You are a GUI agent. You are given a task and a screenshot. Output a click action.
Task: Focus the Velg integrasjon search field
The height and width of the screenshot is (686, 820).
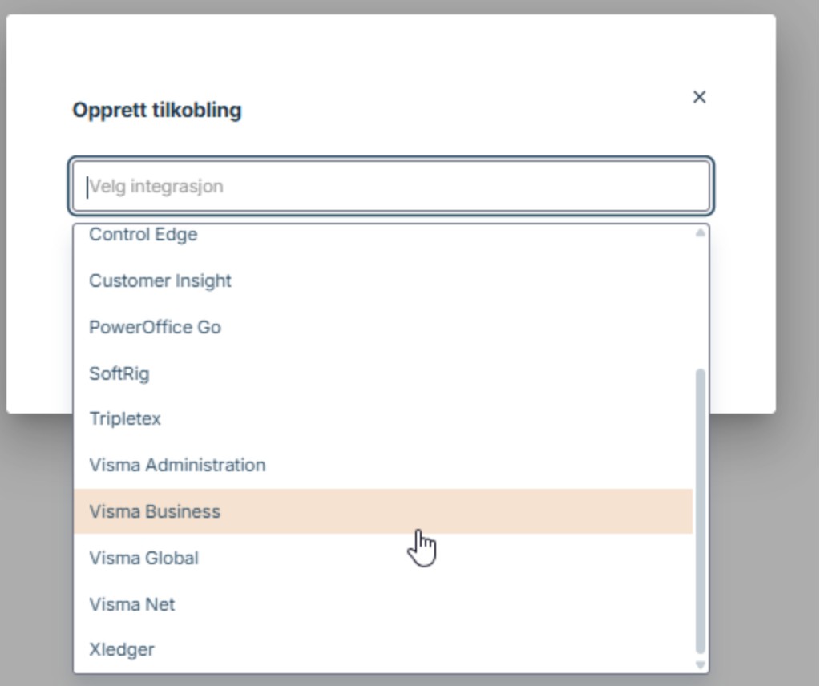391,187
